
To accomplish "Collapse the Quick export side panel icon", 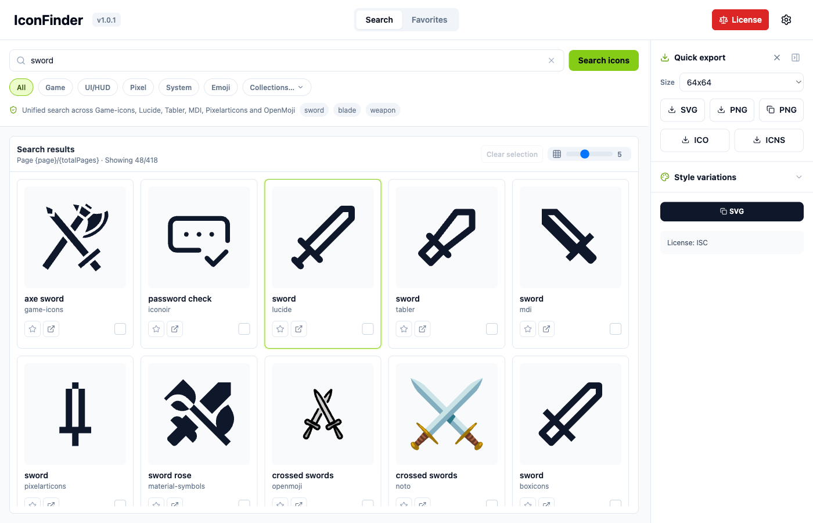I will coord(796,58).
